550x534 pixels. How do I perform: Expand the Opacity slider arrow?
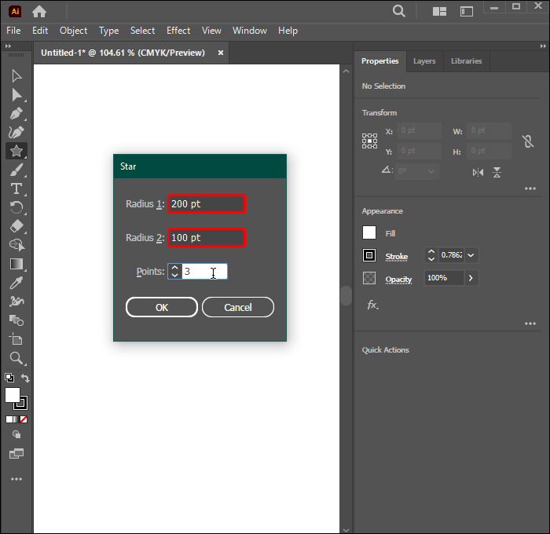click(x=471, y=278)
